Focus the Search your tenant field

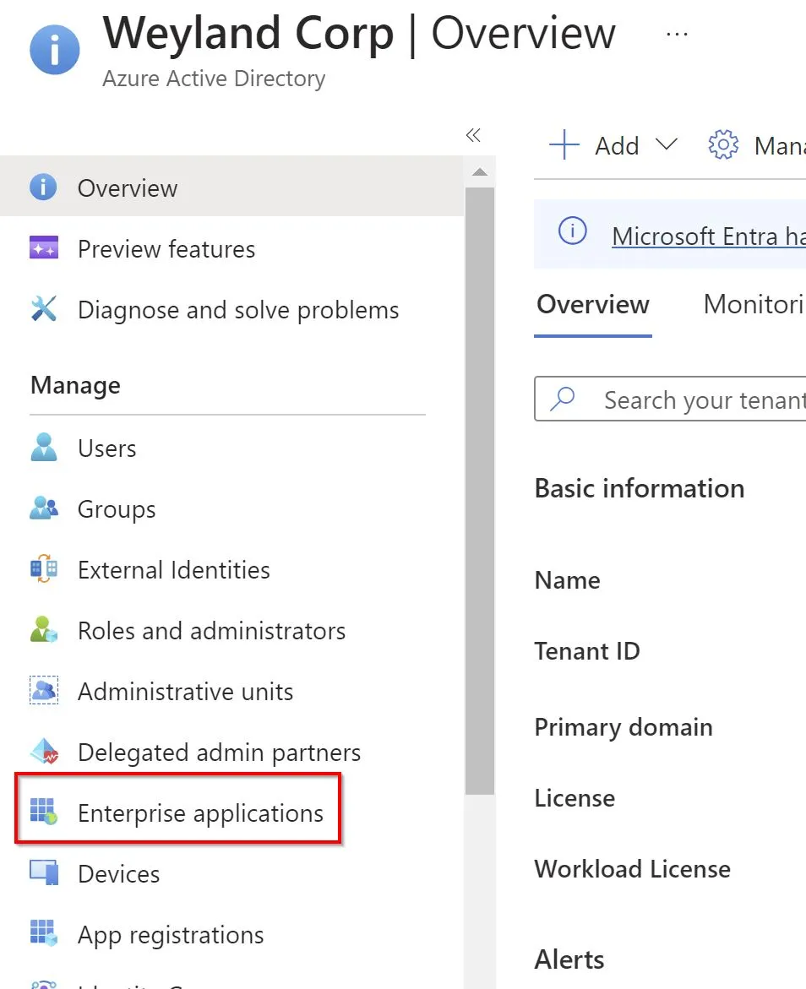670,399
